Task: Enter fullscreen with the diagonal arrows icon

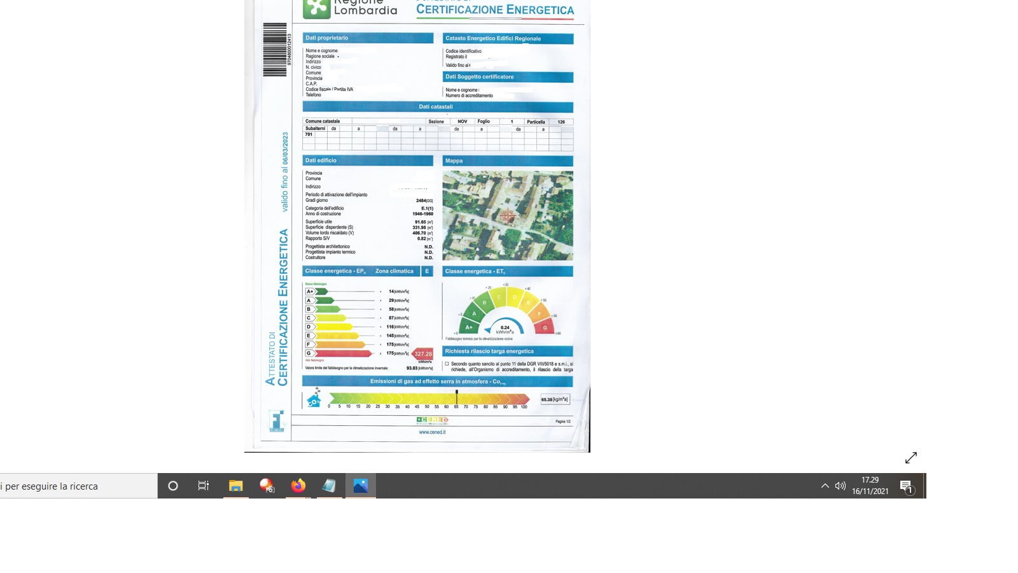Action: click(x=911, y=458)
